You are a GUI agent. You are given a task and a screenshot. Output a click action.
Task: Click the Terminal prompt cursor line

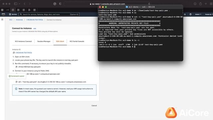(117, 47)
